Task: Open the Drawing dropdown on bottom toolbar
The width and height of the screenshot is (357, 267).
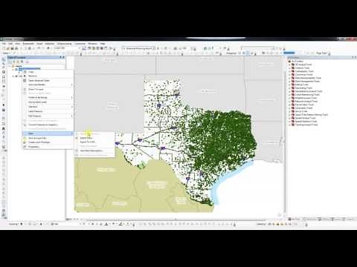Action: click(x=14, y=224)
